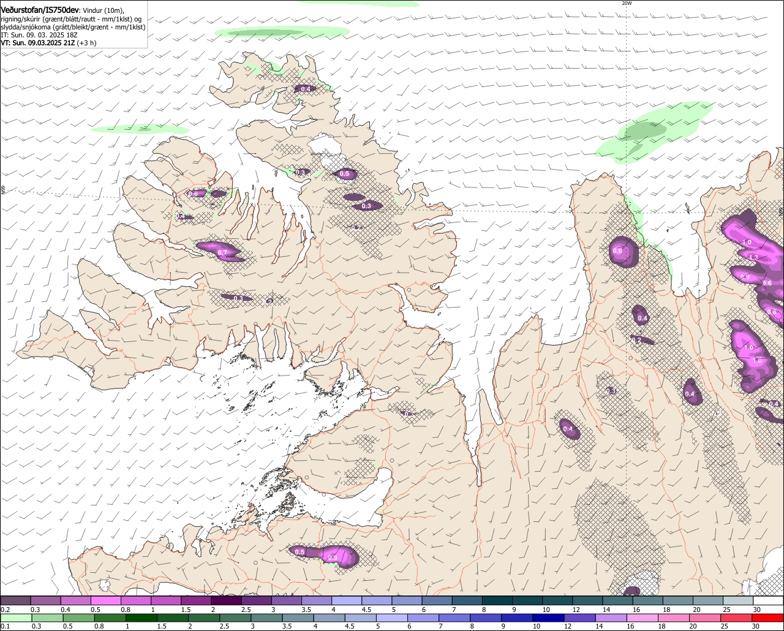This screenshot has height=631, width=784.
Task: Pick lower legend red swatch between 25 and 30
Action: tap(737, 618)
